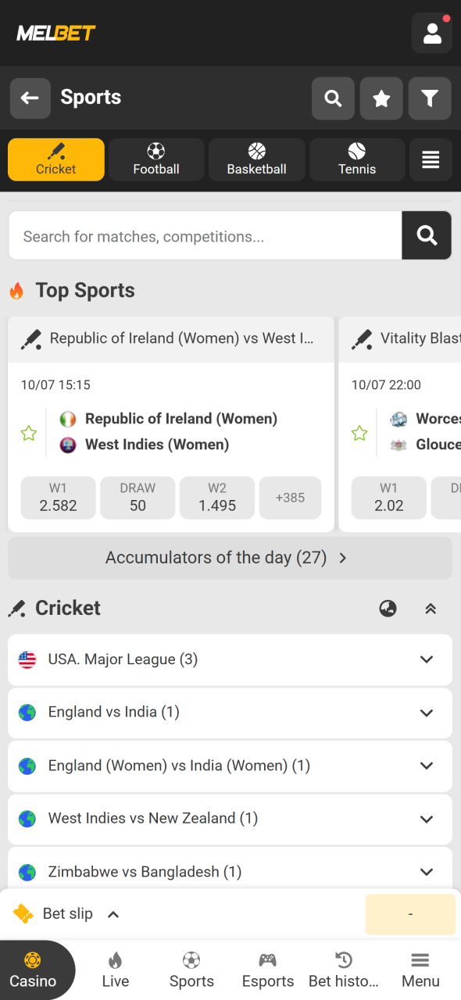This screenshot has height=1000, width=461.
Task: Open +385 additional markets
Action: 290,498
